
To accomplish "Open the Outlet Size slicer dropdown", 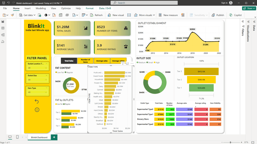I will pos(37,80).
